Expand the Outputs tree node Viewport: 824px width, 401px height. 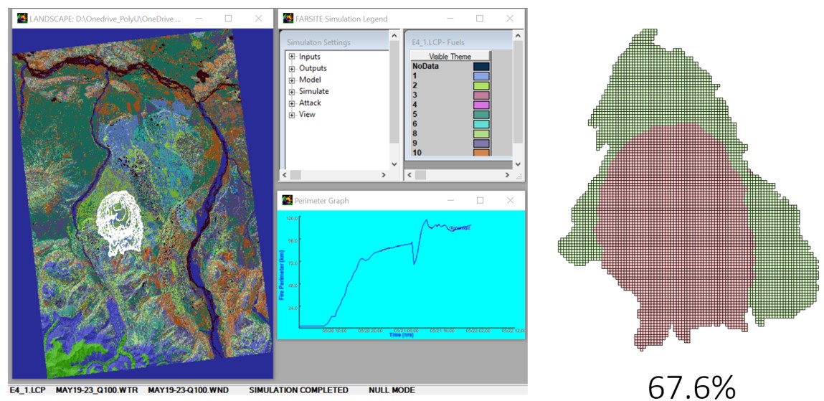tap(292, 68)
